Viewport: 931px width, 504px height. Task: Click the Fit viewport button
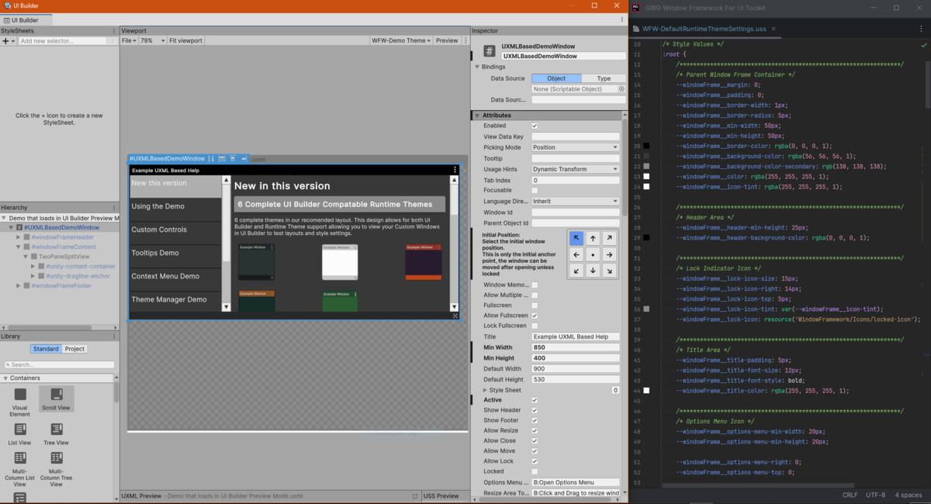pyautogui.click(x=185, y=41)
